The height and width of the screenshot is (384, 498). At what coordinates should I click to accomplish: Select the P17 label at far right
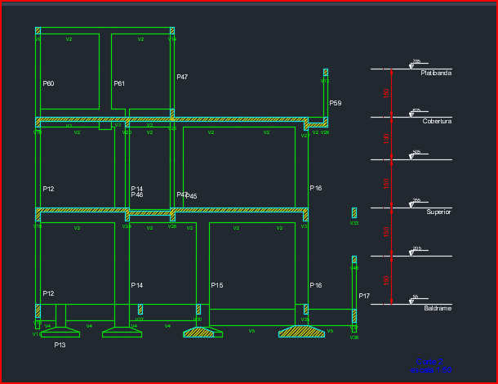364,296
